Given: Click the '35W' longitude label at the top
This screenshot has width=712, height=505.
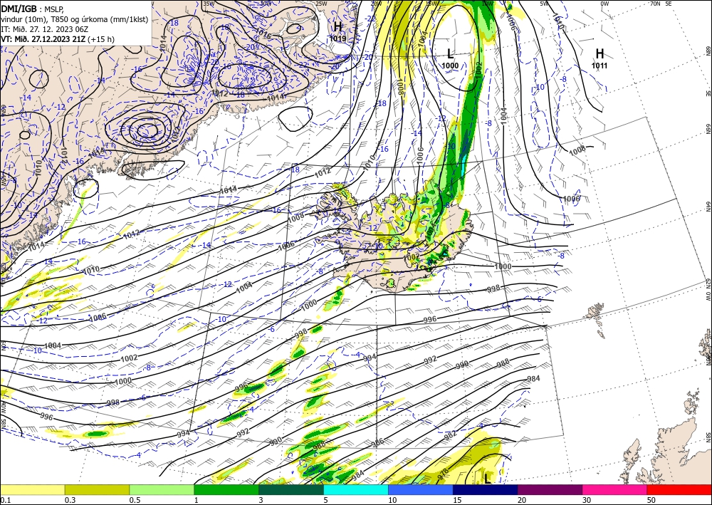Looking at the screenshot, I should coord(208,4).
